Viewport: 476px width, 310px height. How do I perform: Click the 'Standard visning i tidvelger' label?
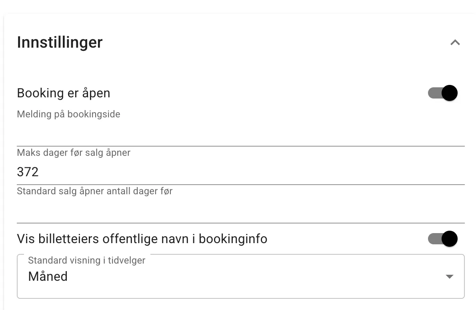pyautogui.click(x=86, y=260)
